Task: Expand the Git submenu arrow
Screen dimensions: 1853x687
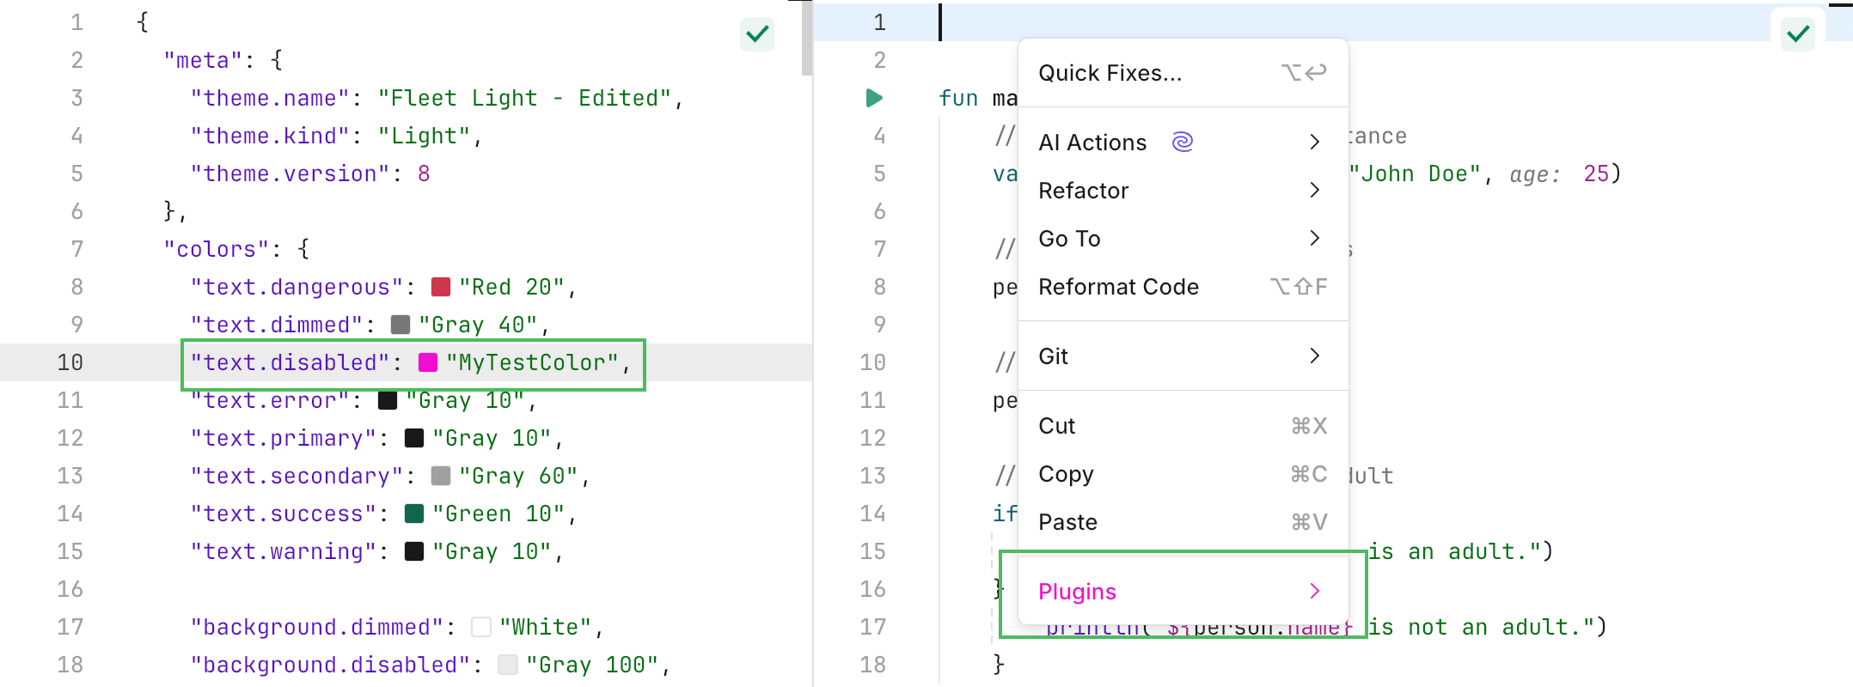Action: pyautogui.click(x=1314, y=356)
